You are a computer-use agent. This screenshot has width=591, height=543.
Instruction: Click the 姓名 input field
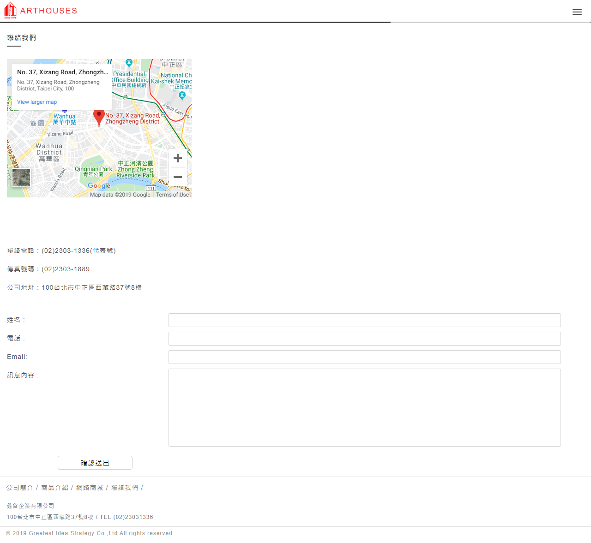[365, 320]
